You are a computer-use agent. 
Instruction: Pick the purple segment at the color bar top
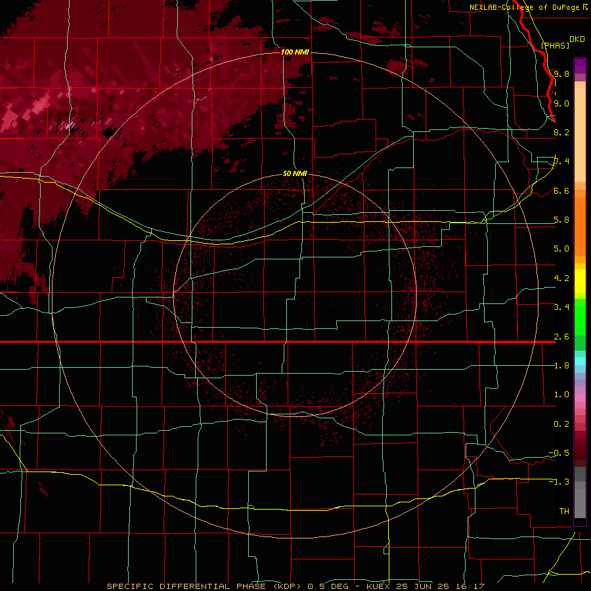[x=580, y=66]
